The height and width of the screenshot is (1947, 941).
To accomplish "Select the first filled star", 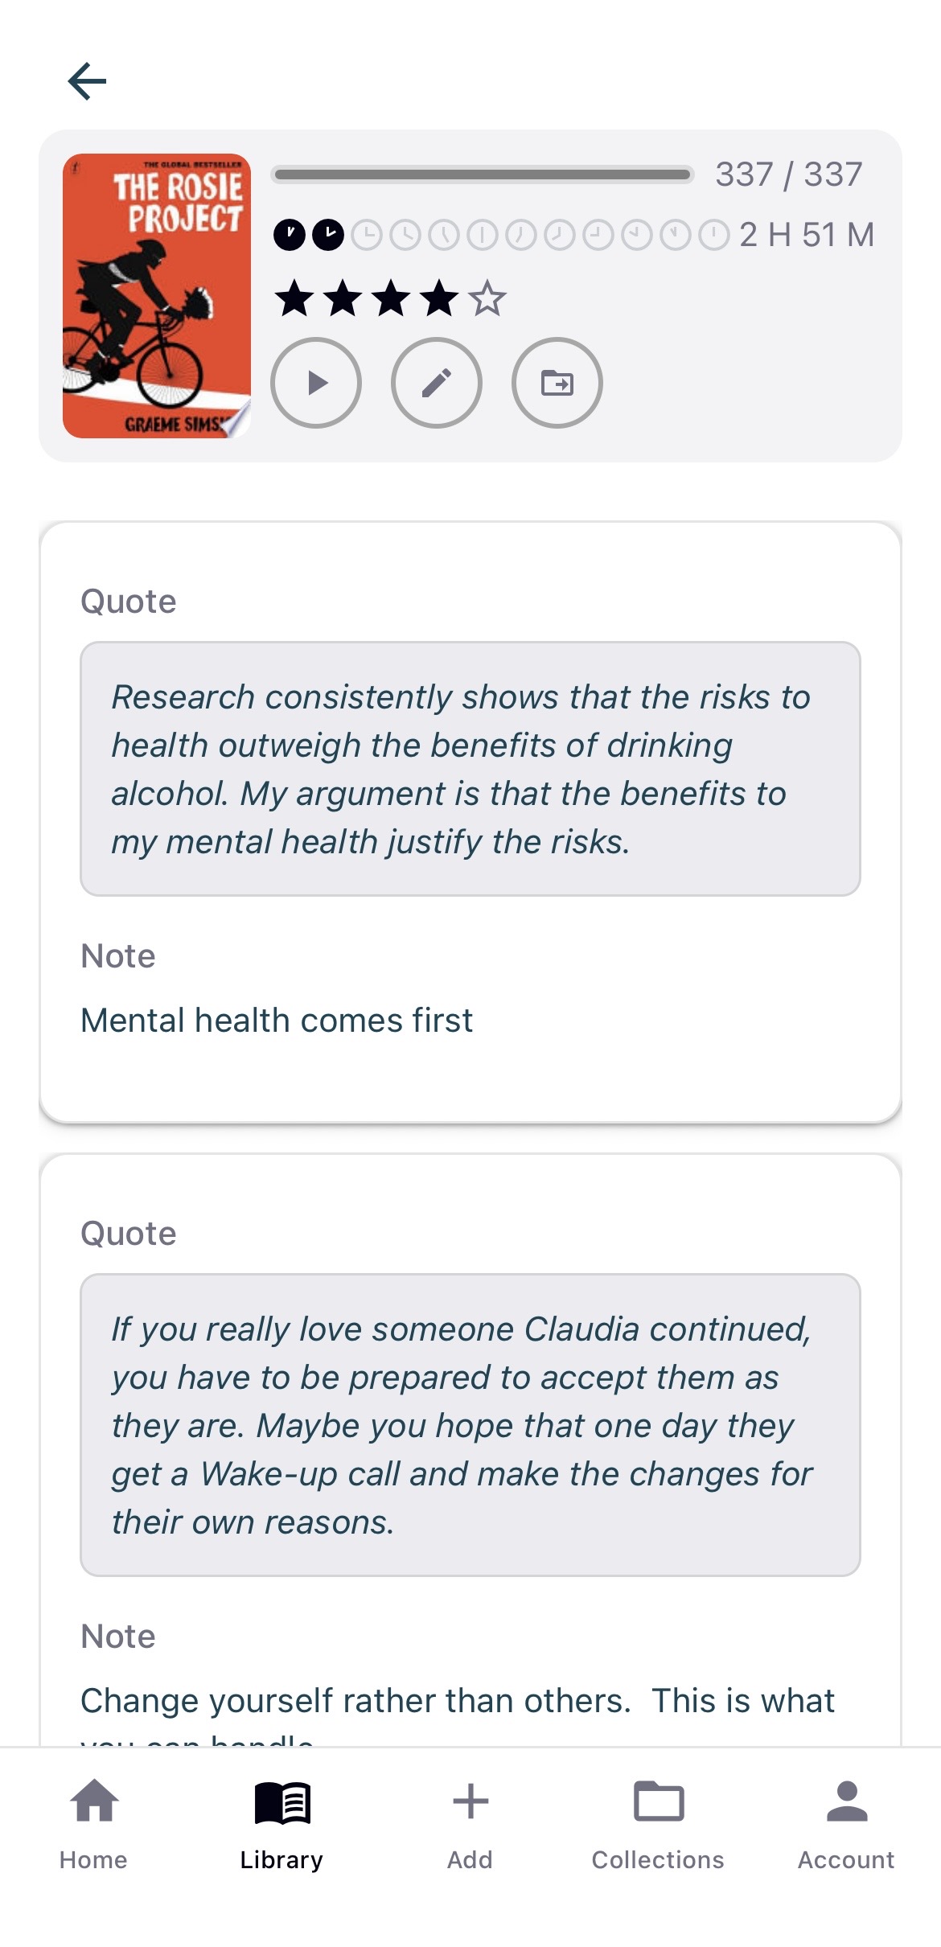I will (x=294, y=298).
